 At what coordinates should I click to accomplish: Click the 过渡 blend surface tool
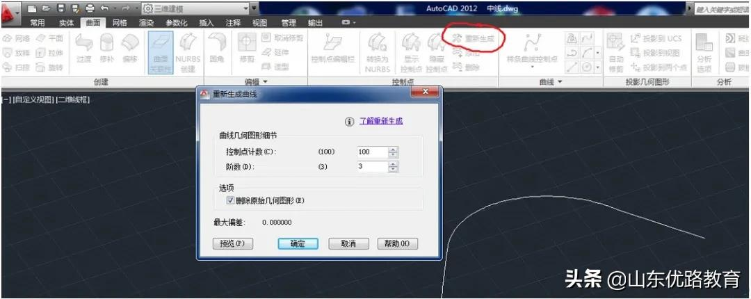coord(84,49)
